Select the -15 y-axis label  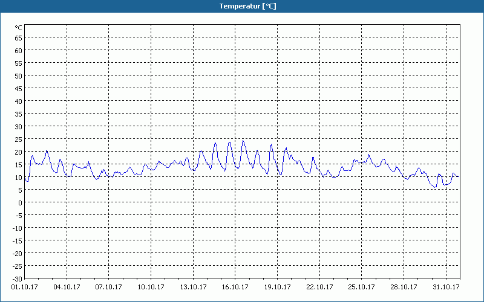[x=18, y=240]
